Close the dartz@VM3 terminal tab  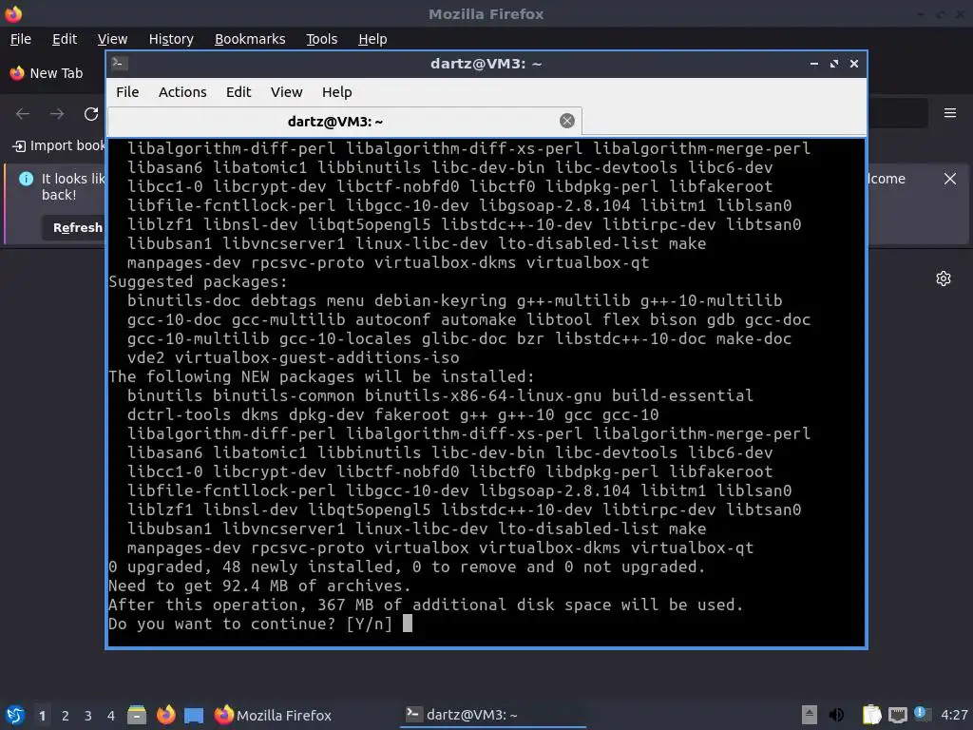tap(566, 121)
